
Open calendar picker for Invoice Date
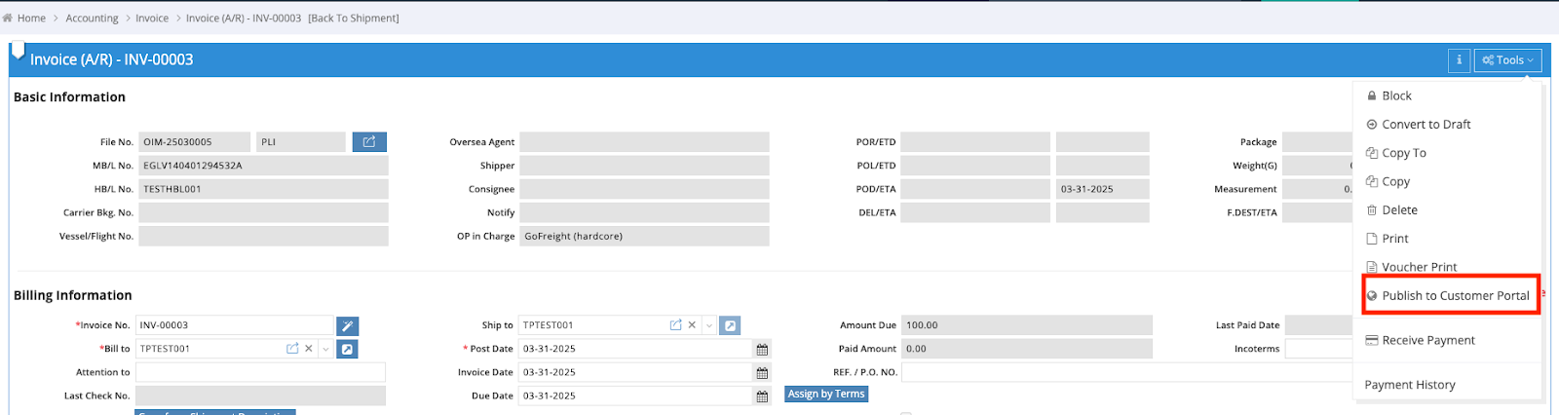pyautogui.click(x=762, y=372)
